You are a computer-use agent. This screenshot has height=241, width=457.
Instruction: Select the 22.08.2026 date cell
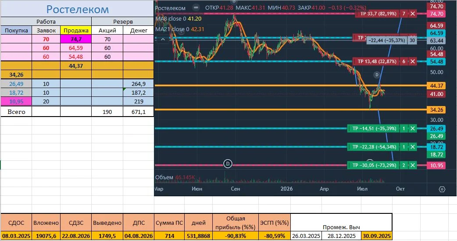click(76, 236)
